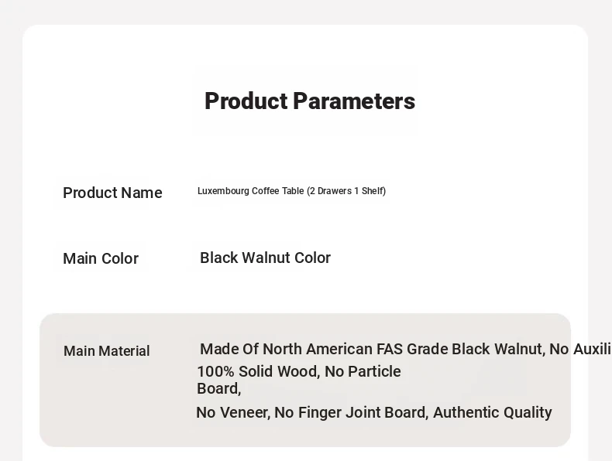
Task: Click the word Board, in material description
Action: [219, 388]
